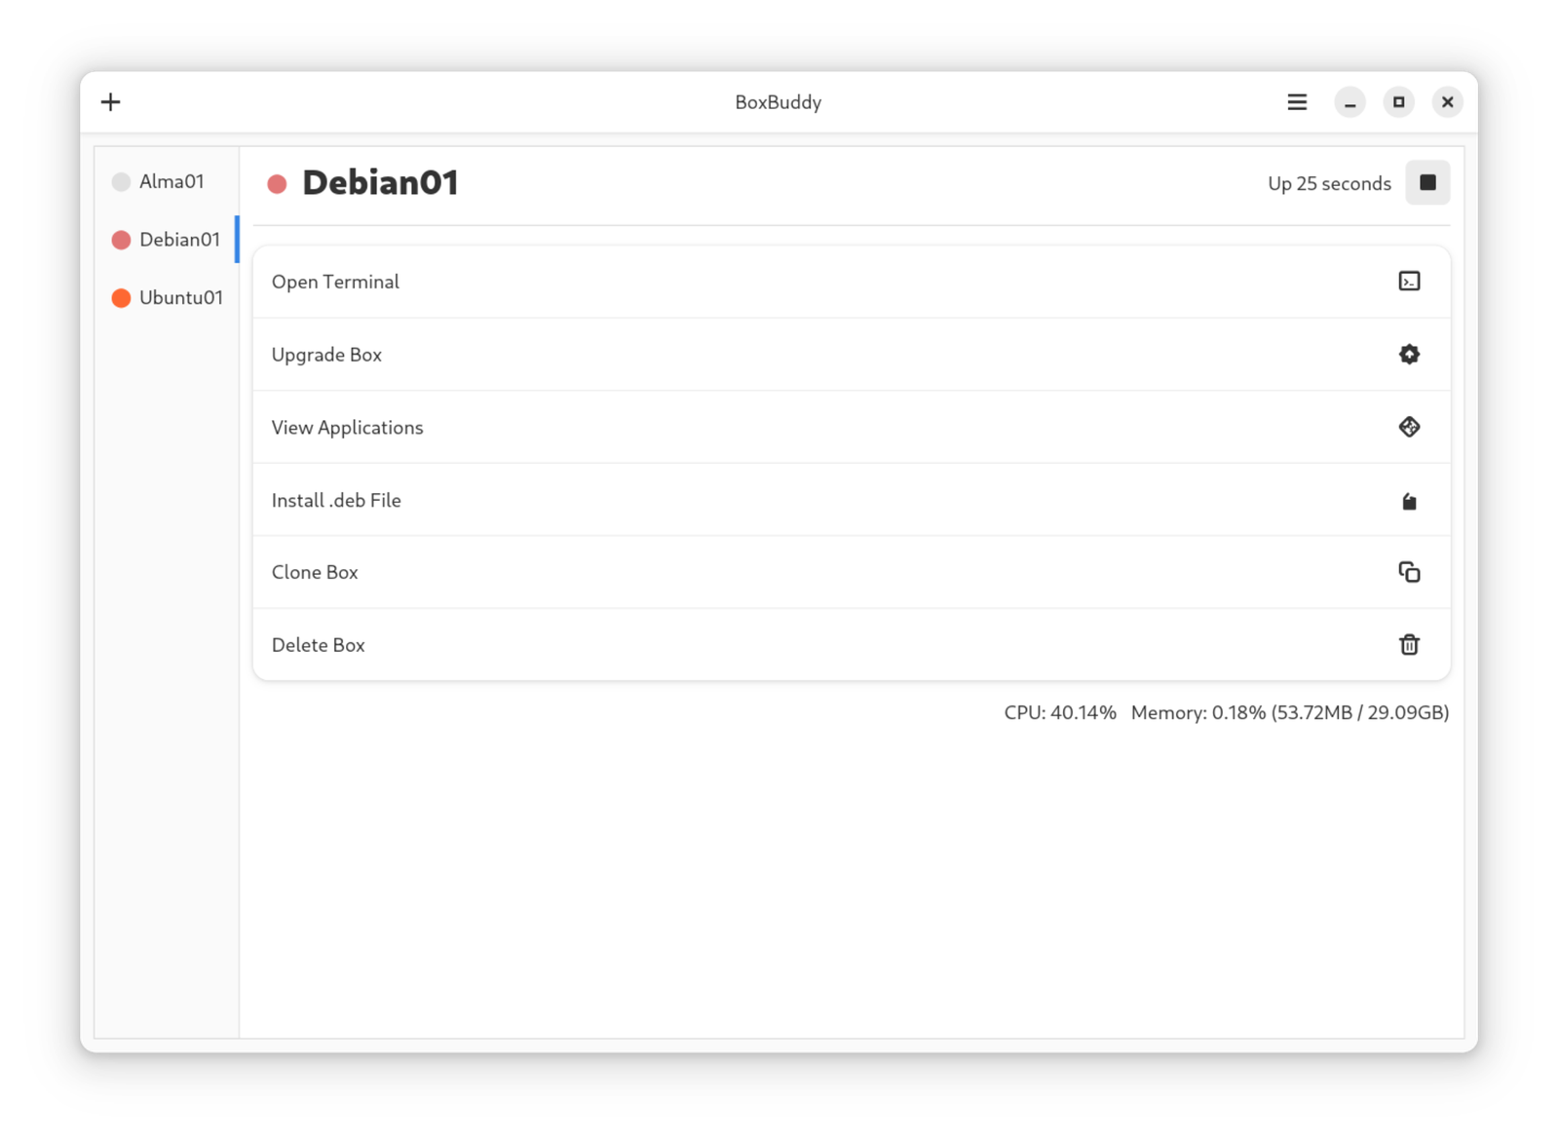Start an Upgrade Box operation
The height and width of the screenshot is (1142, 1559).
click(x=326, y=355)
